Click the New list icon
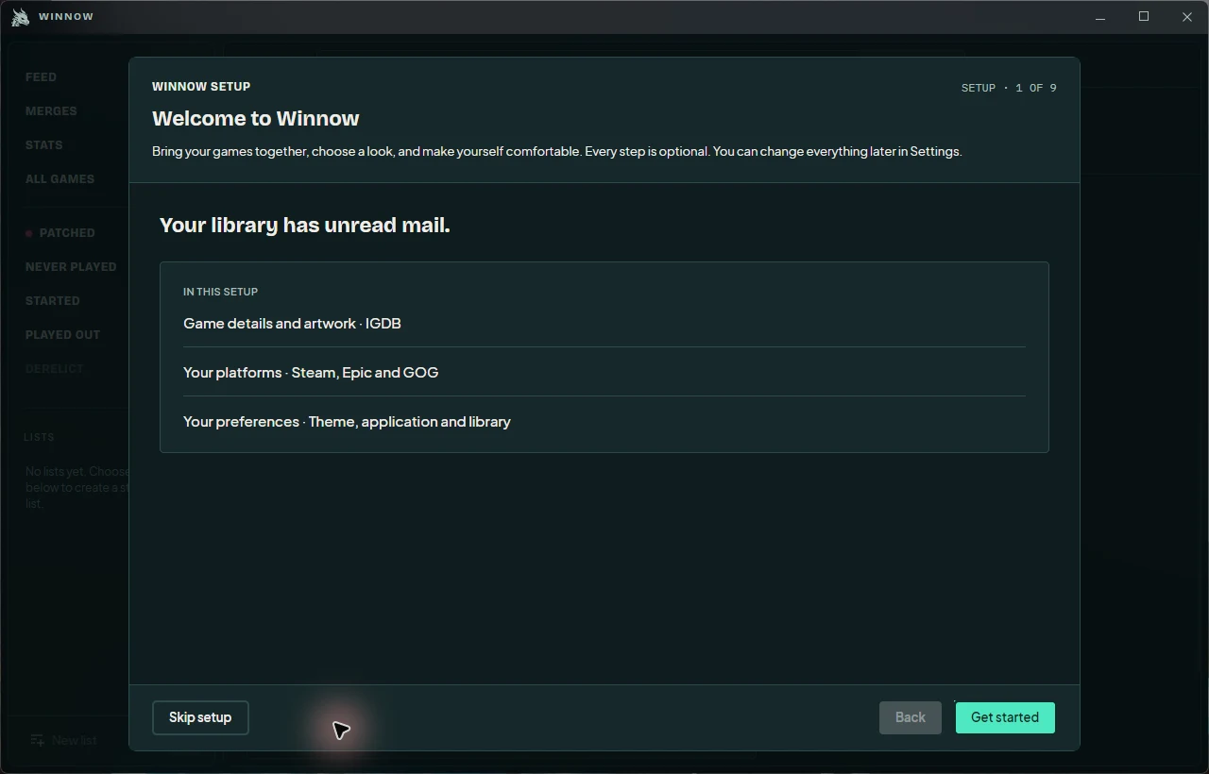The width and height of the screenshot is (1209, 774). [x=37, y=740]
